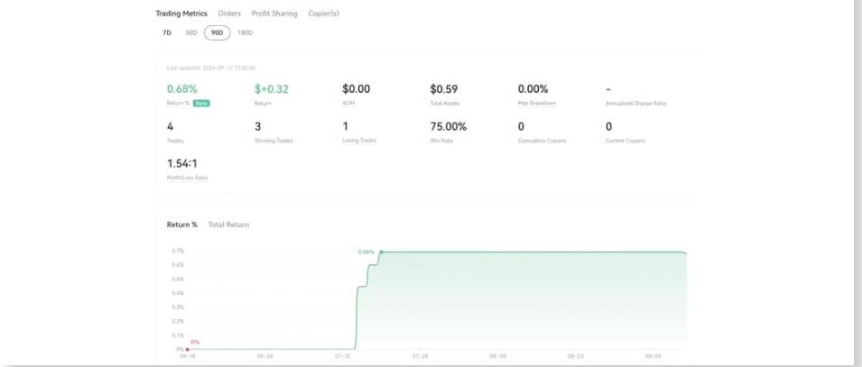Click the green 0.69% peak marker
Viewport: 862px width, 367px height.
tap(382, 252)
